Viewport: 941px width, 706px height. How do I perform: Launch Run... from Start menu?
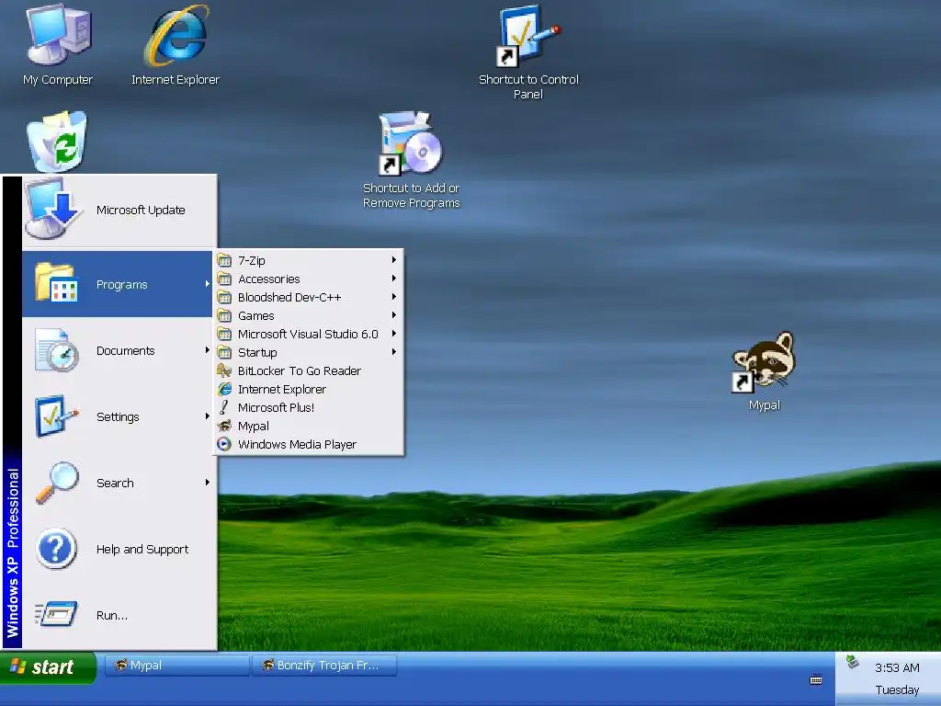click(119, 615)
